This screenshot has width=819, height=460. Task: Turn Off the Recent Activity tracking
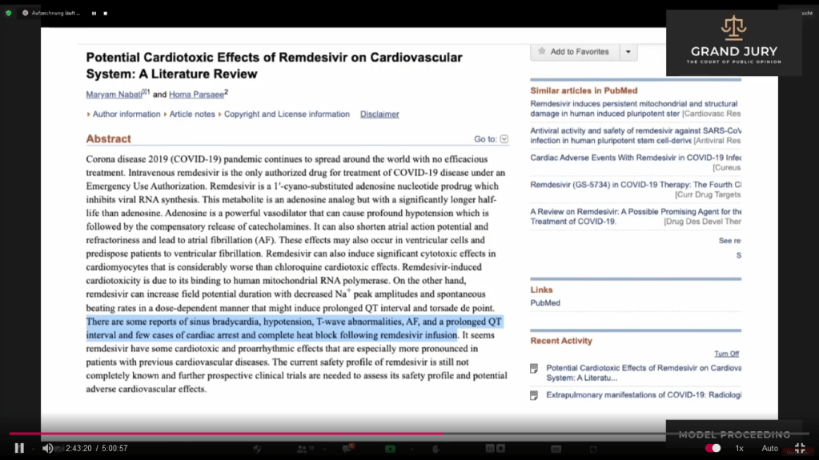(x=726, y=354)
